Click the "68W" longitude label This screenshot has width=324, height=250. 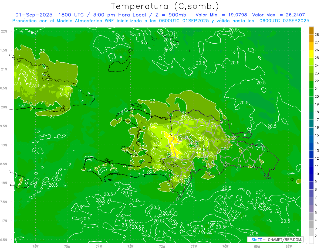[289, 246]
